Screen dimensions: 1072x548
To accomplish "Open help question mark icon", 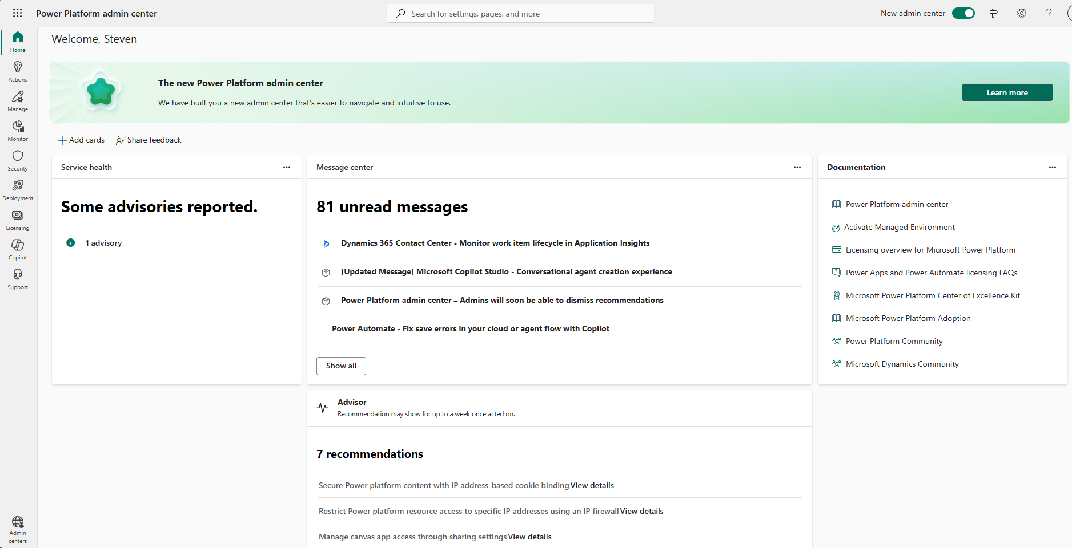I will tap(1049, 13).
